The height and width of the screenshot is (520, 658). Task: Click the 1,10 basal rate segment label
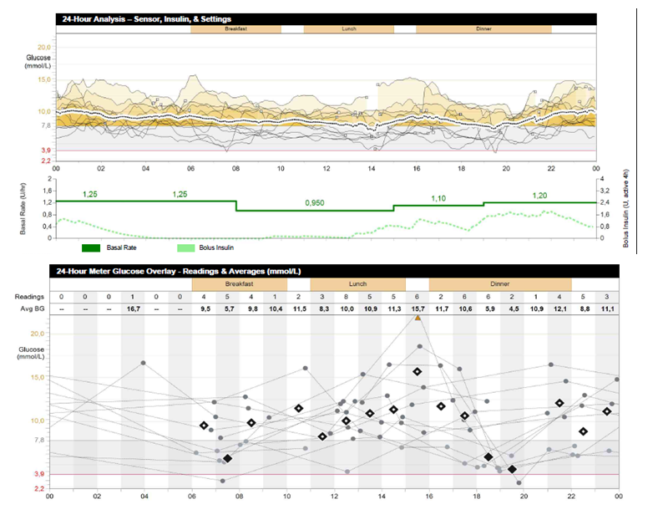[x=439, y=198]
